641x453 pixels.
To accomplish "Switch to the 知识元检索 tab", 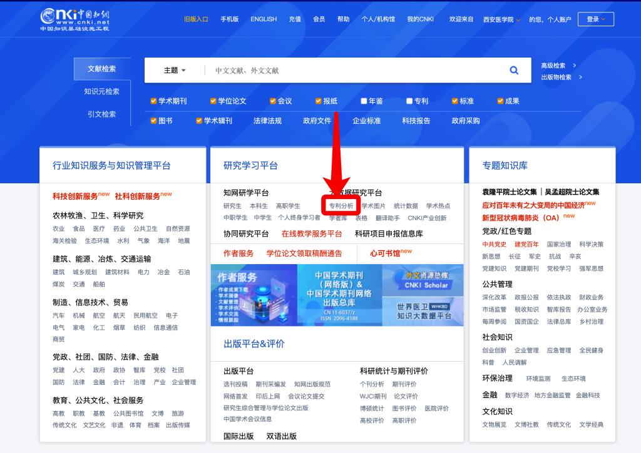I will tap(102, 91).
